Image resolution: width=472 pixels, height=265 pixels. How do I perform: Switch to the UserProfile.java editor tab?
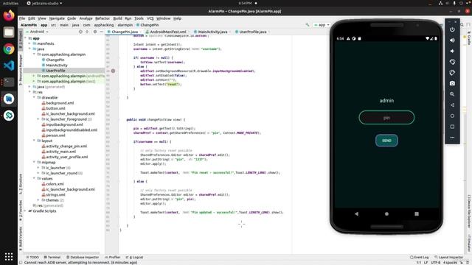(252, 32)
